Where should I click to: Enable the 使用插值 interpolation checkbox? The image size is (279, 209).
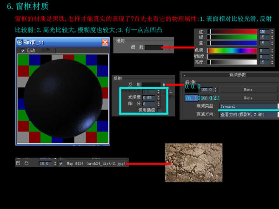coord(159,110)
